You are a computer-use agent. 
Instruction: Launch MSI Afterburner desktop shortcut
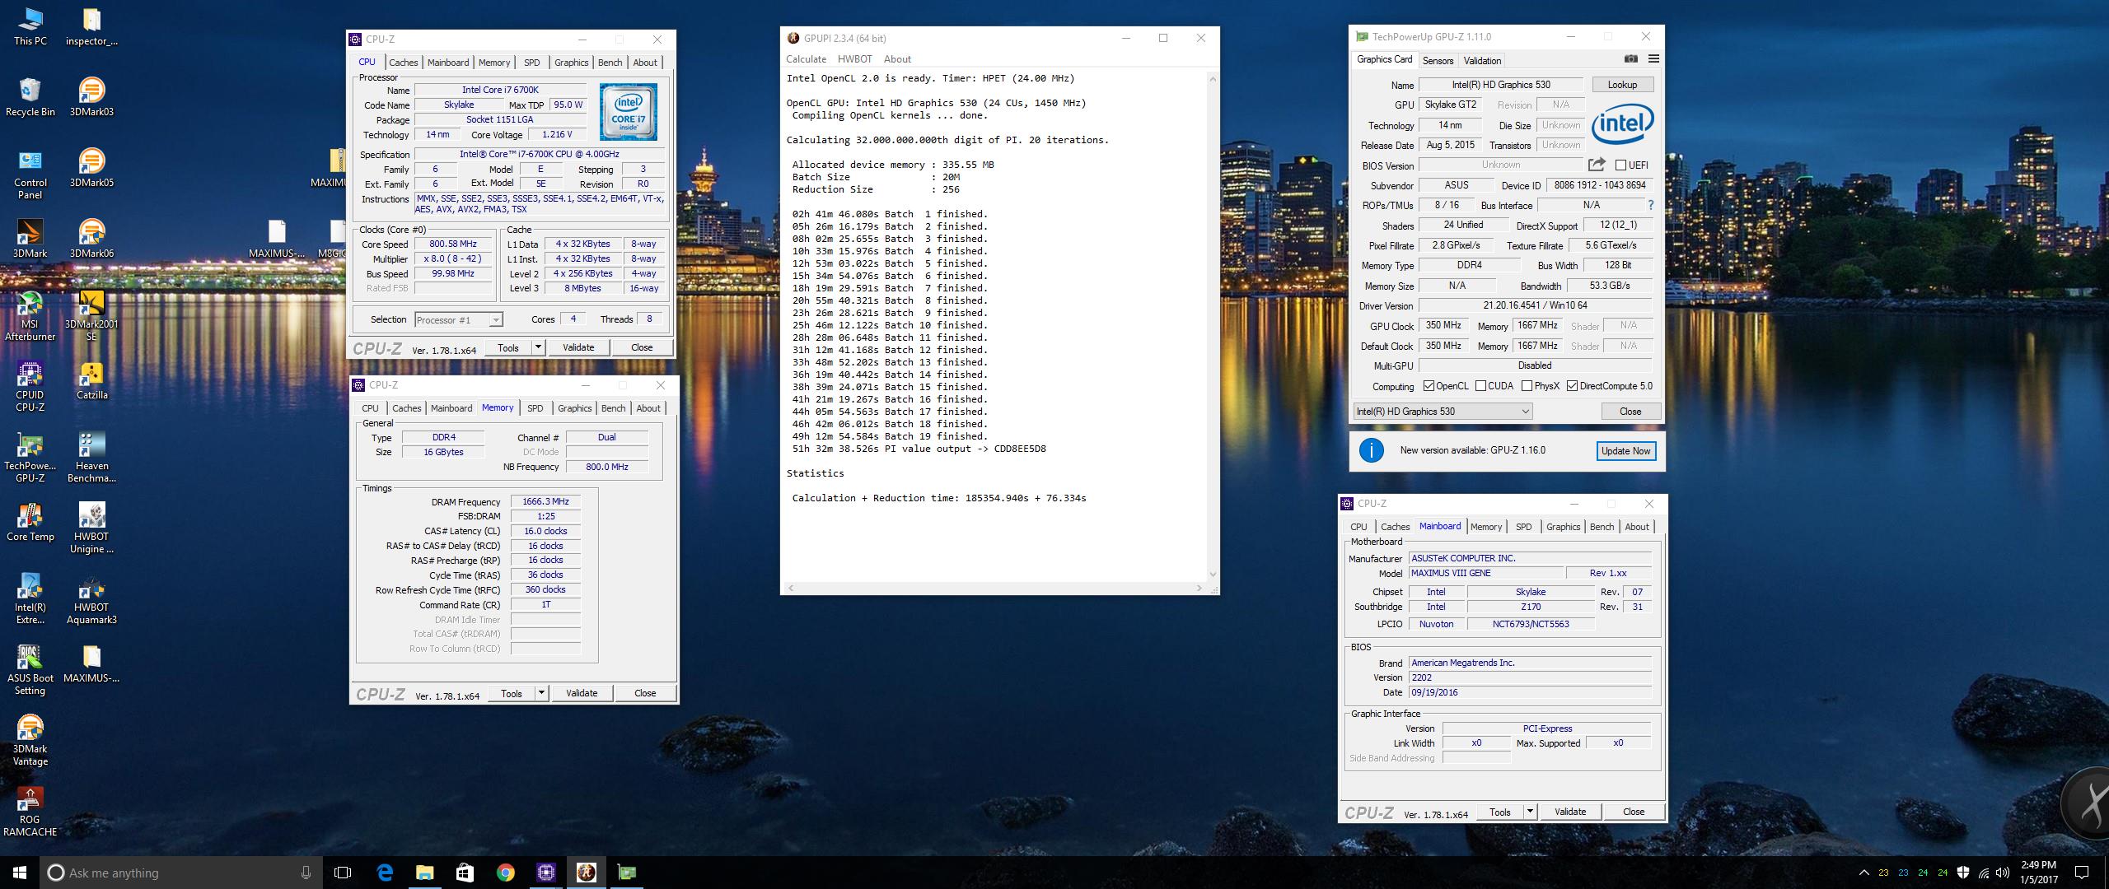(30, 316)
